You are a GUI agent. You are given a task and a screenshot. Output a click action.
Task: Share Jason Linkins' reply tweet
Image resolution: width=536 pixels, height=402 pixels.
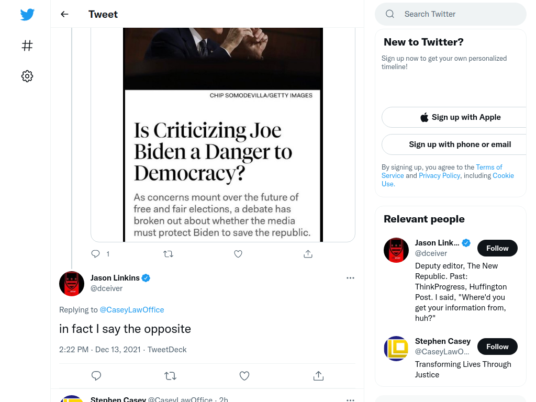click(x=318, y=376)
